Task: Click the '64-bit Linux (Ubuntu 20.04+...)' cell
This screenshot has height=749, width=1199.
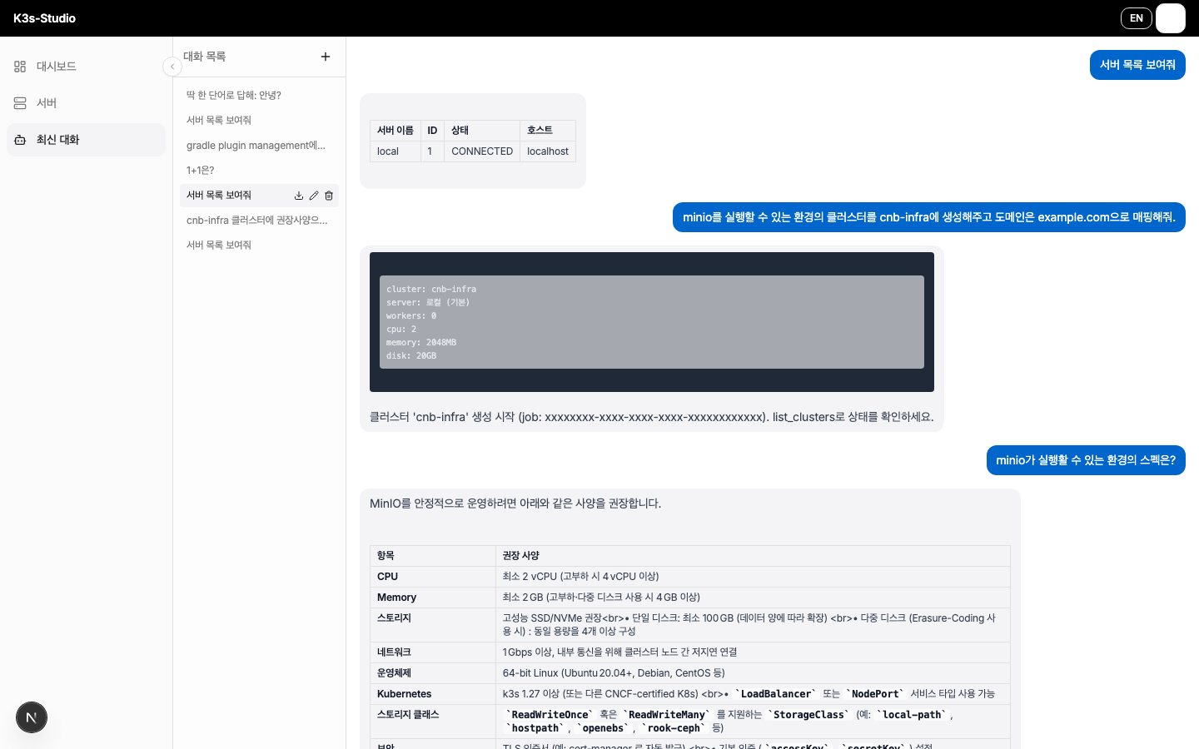Action: 753,673
